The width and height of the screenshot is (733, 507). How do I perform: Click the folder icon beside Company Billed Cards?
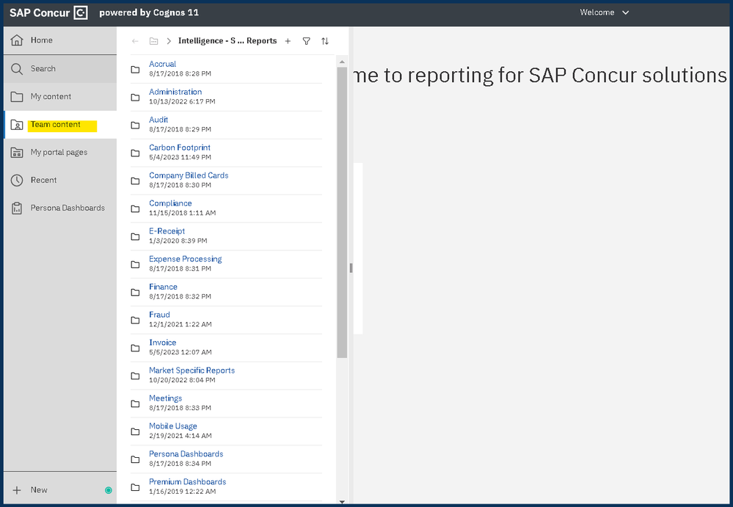135,181
